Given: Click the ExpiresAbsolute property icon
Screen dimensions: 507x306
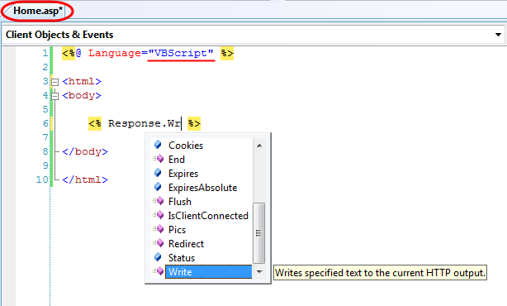Looking at the screenshot, I should (x=158, y=187).
